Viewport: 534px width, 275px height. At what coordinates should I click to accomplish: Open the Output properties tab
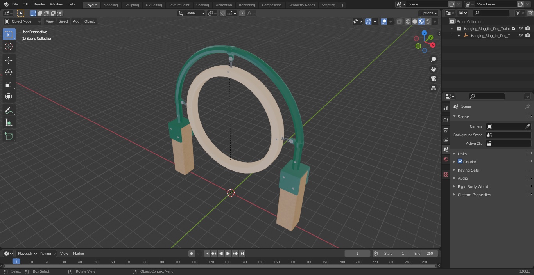pyautogui.click(x=446, y=130)
